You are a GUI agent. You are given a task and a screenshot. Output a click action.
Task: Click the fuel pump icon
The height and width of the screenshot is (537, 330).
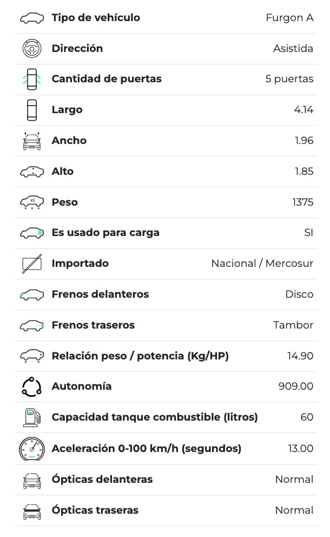click(x=32, y=417)
